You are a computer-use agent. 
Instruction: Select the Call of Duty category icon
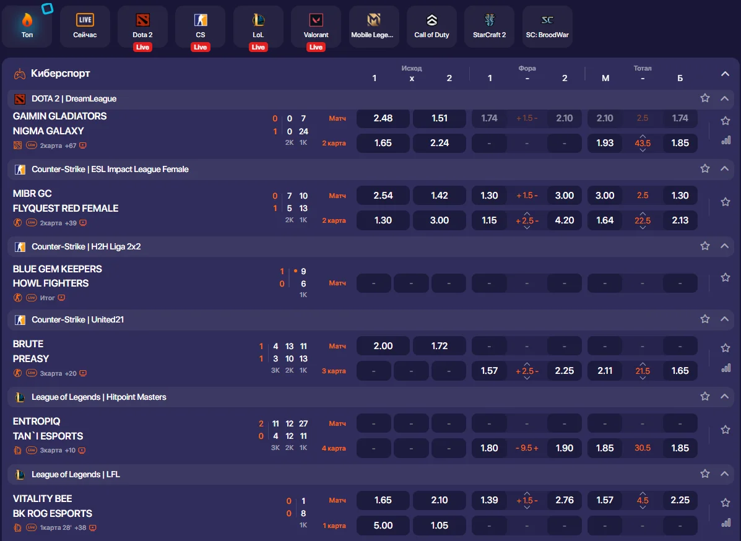(x=431, y=27)
